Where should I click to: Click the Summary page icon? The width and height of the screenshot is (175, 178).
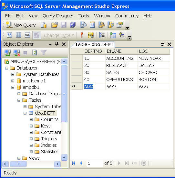[92, 25]
